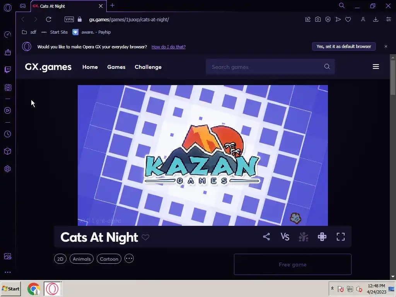Screen dimensions: 396x297
Task: Open GX Control speedometer sidebar icon
Action: [x=8, y=34]
